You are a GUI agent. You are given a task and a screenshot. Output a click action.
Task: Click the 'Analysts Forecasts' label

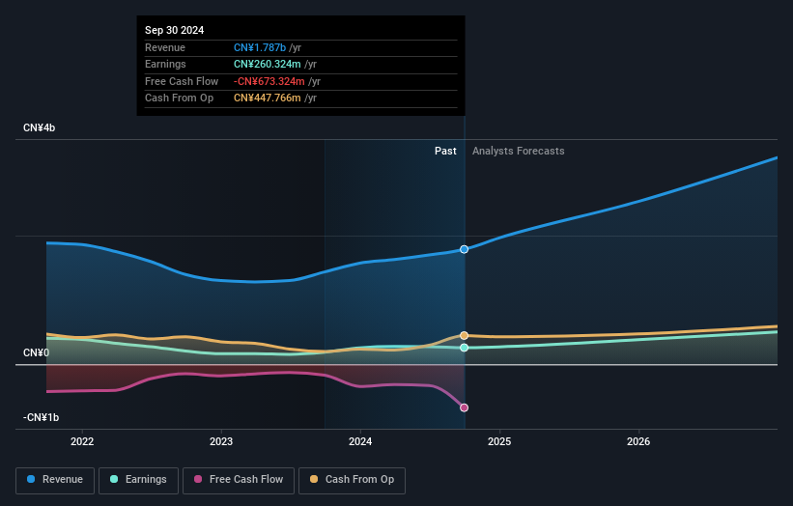click(519, 151)
